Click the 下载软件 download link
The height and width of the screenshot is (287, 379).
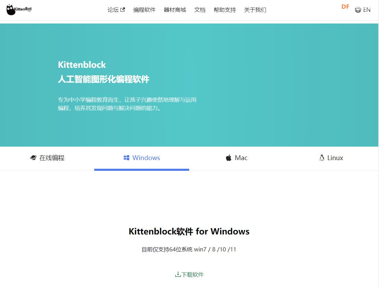(189, 275)
